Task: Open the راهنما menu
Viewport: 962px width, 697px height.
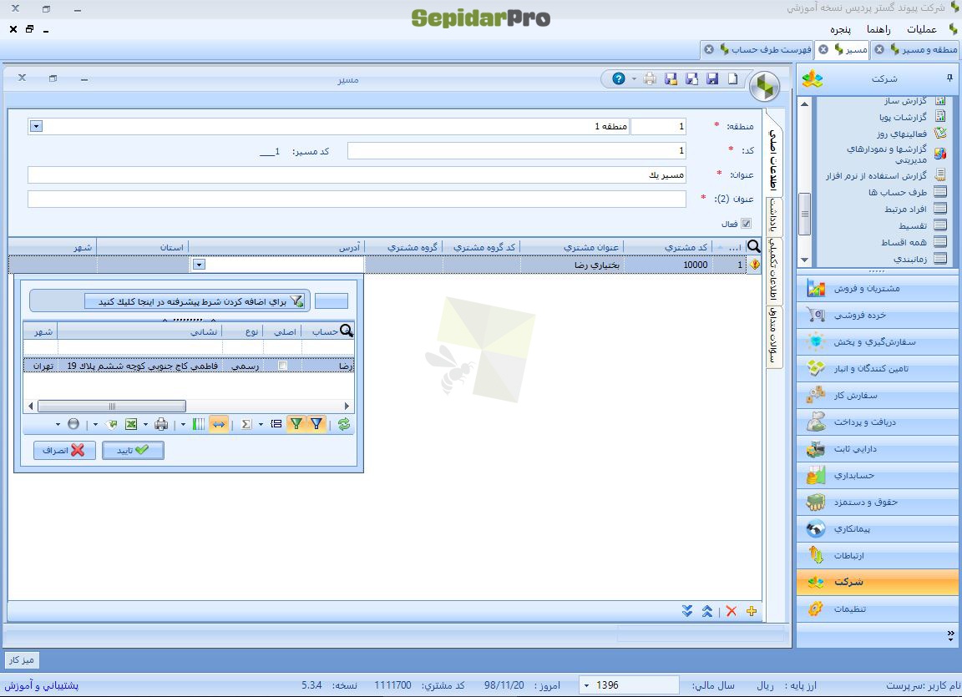Action: 878,29
